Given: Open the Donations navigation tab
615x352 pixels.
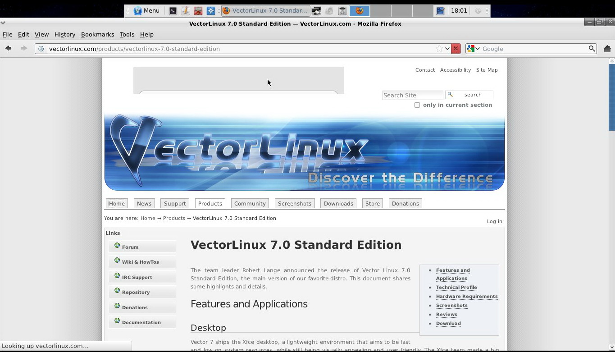Looking at the screenshot, I should pyautogui.click(x=405, y=203).
